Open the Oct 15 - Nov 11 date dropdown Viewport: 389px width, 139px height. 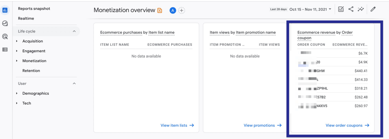(310, 9)
